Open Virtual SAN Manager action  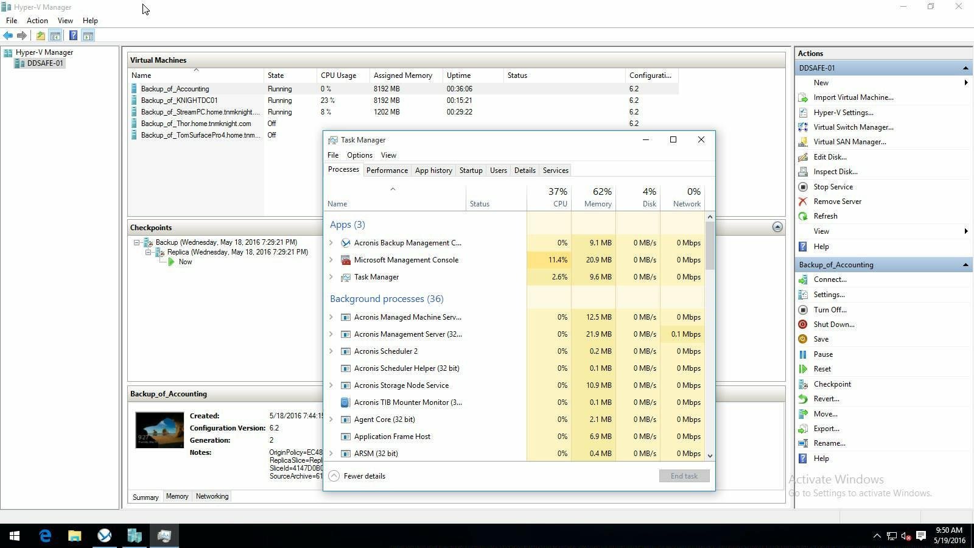pos(850,142)
